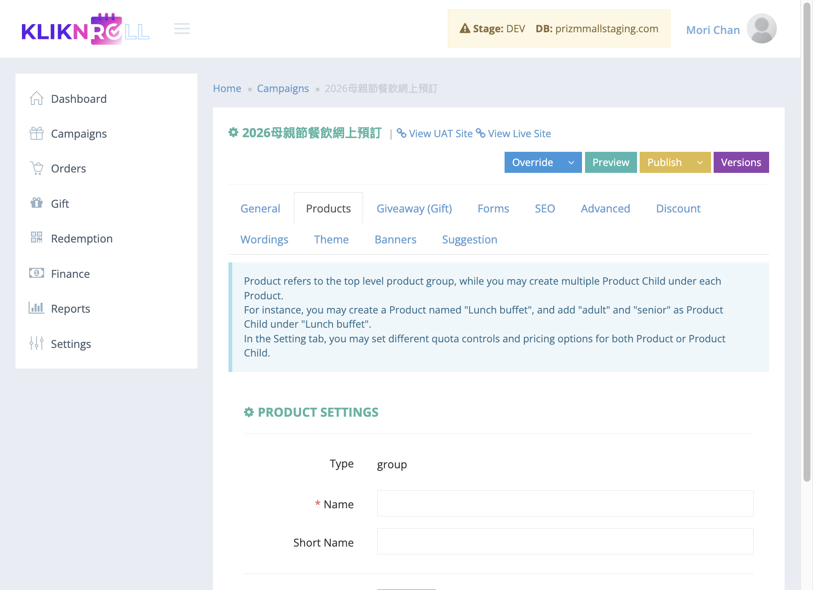Open the Giveaway (Gift) tab
This screenshot has width=813, height=590.
pyautogui.click(x=414, y=209)
